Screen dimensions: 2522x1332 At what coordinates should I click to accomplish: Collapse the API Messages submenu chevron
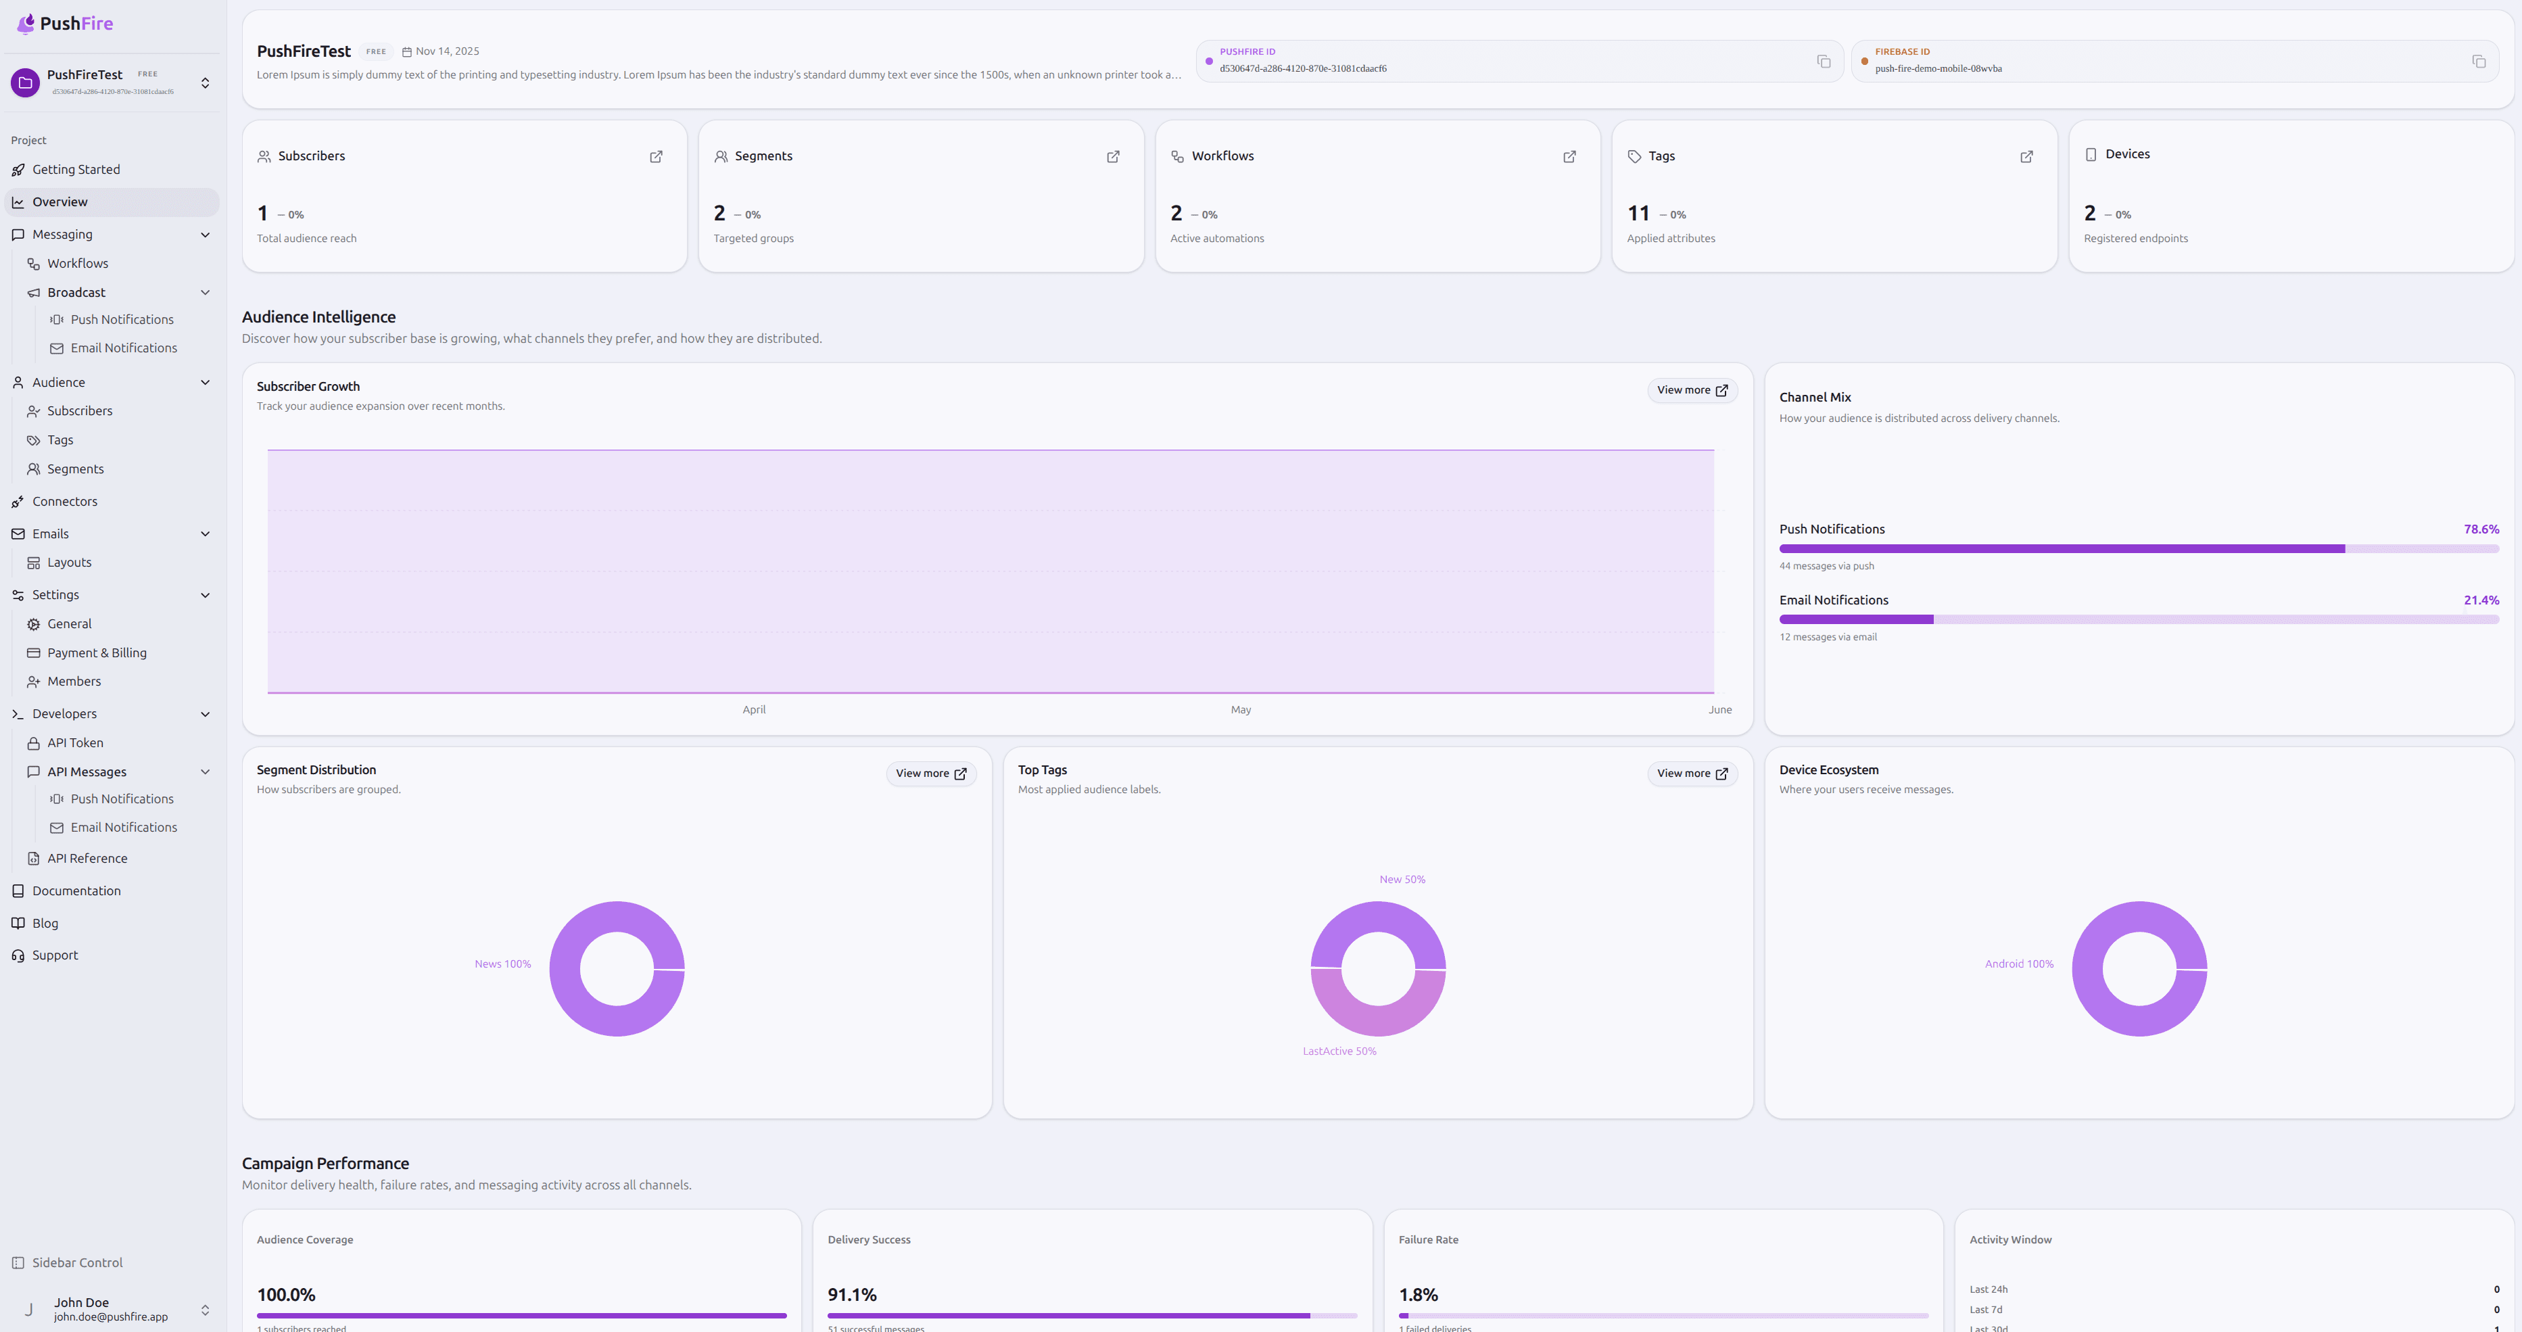205,772
